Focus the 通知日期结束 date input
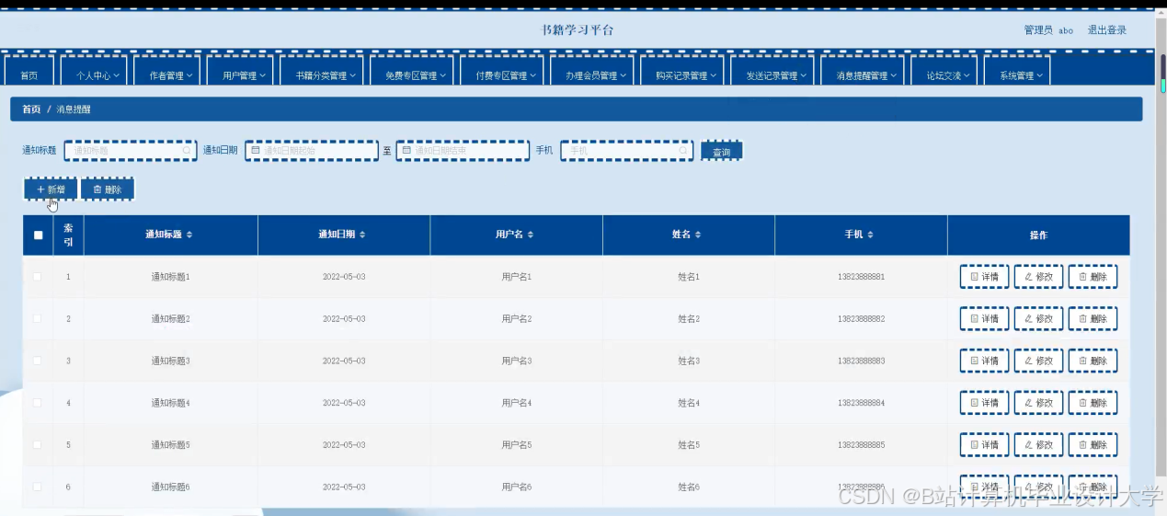The width and height of the screenshot is (1167, 516). [x=463, y=150]
